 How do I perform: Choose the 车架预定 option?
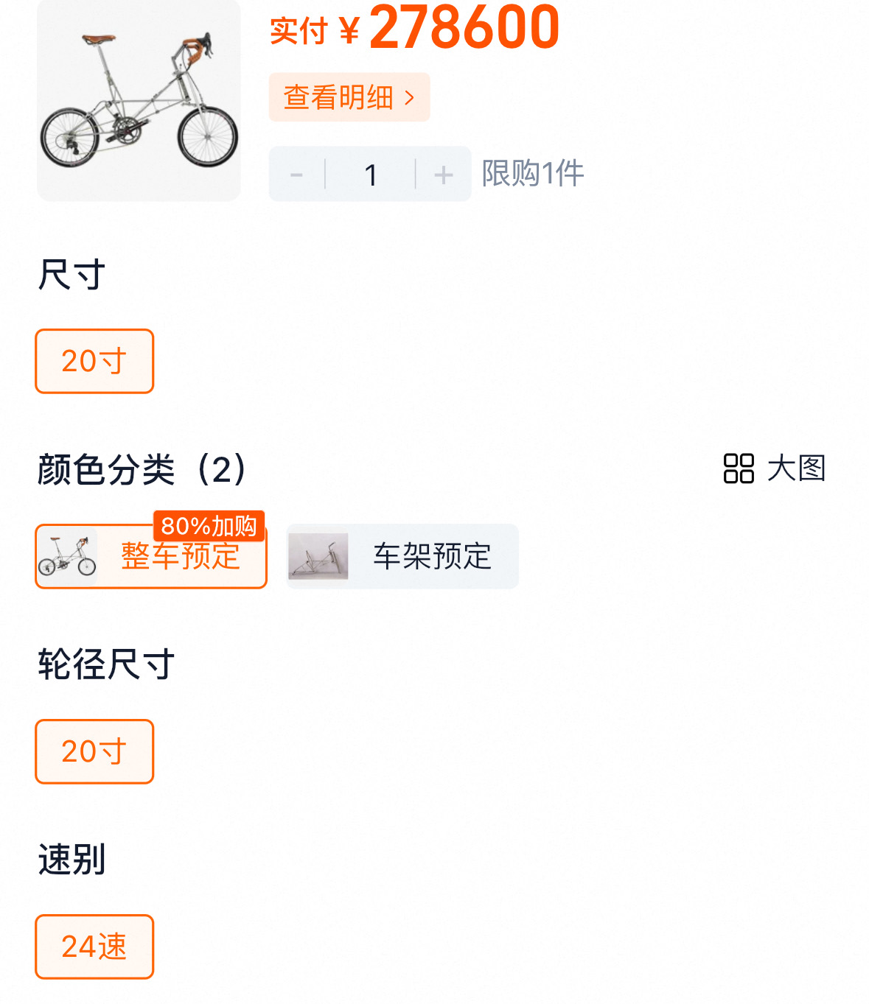[402, 556]
